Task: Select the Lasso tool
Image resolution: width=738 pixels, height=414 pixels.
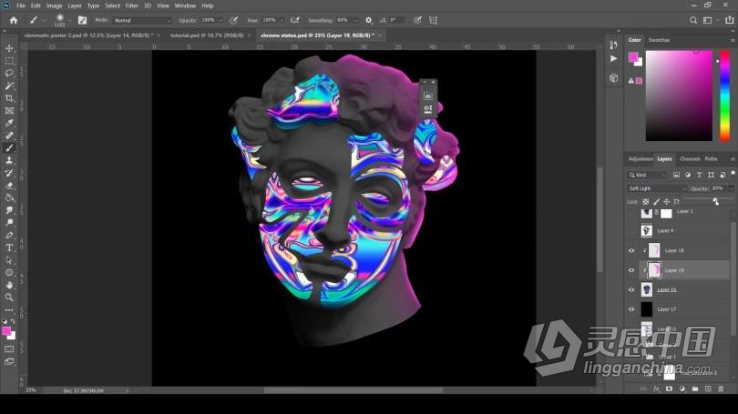Action: 9,73
